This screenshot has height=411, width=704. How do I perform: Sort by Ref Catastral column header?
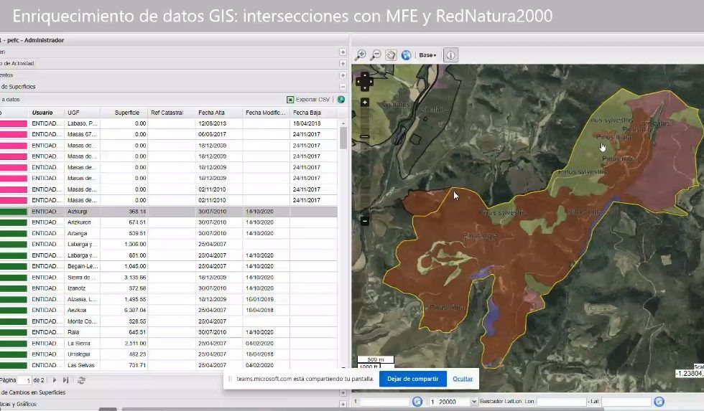coord(172,113)
